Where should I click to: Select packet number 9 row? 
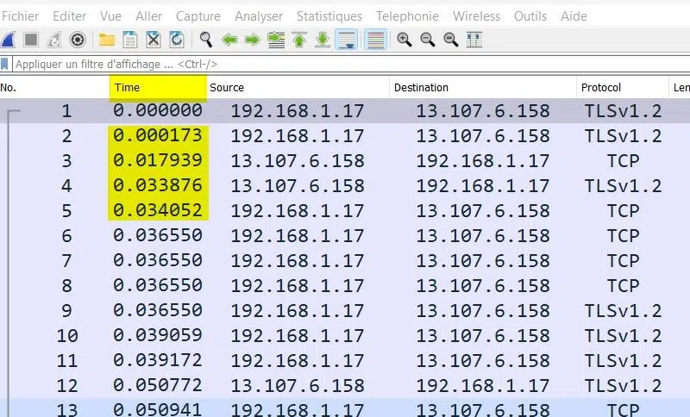pos(345,311)
